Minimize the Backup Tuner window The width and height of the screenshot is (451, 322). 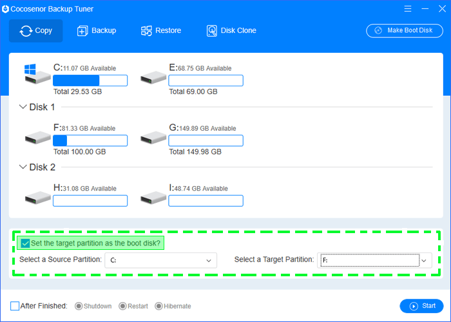(x=425, y=9)
